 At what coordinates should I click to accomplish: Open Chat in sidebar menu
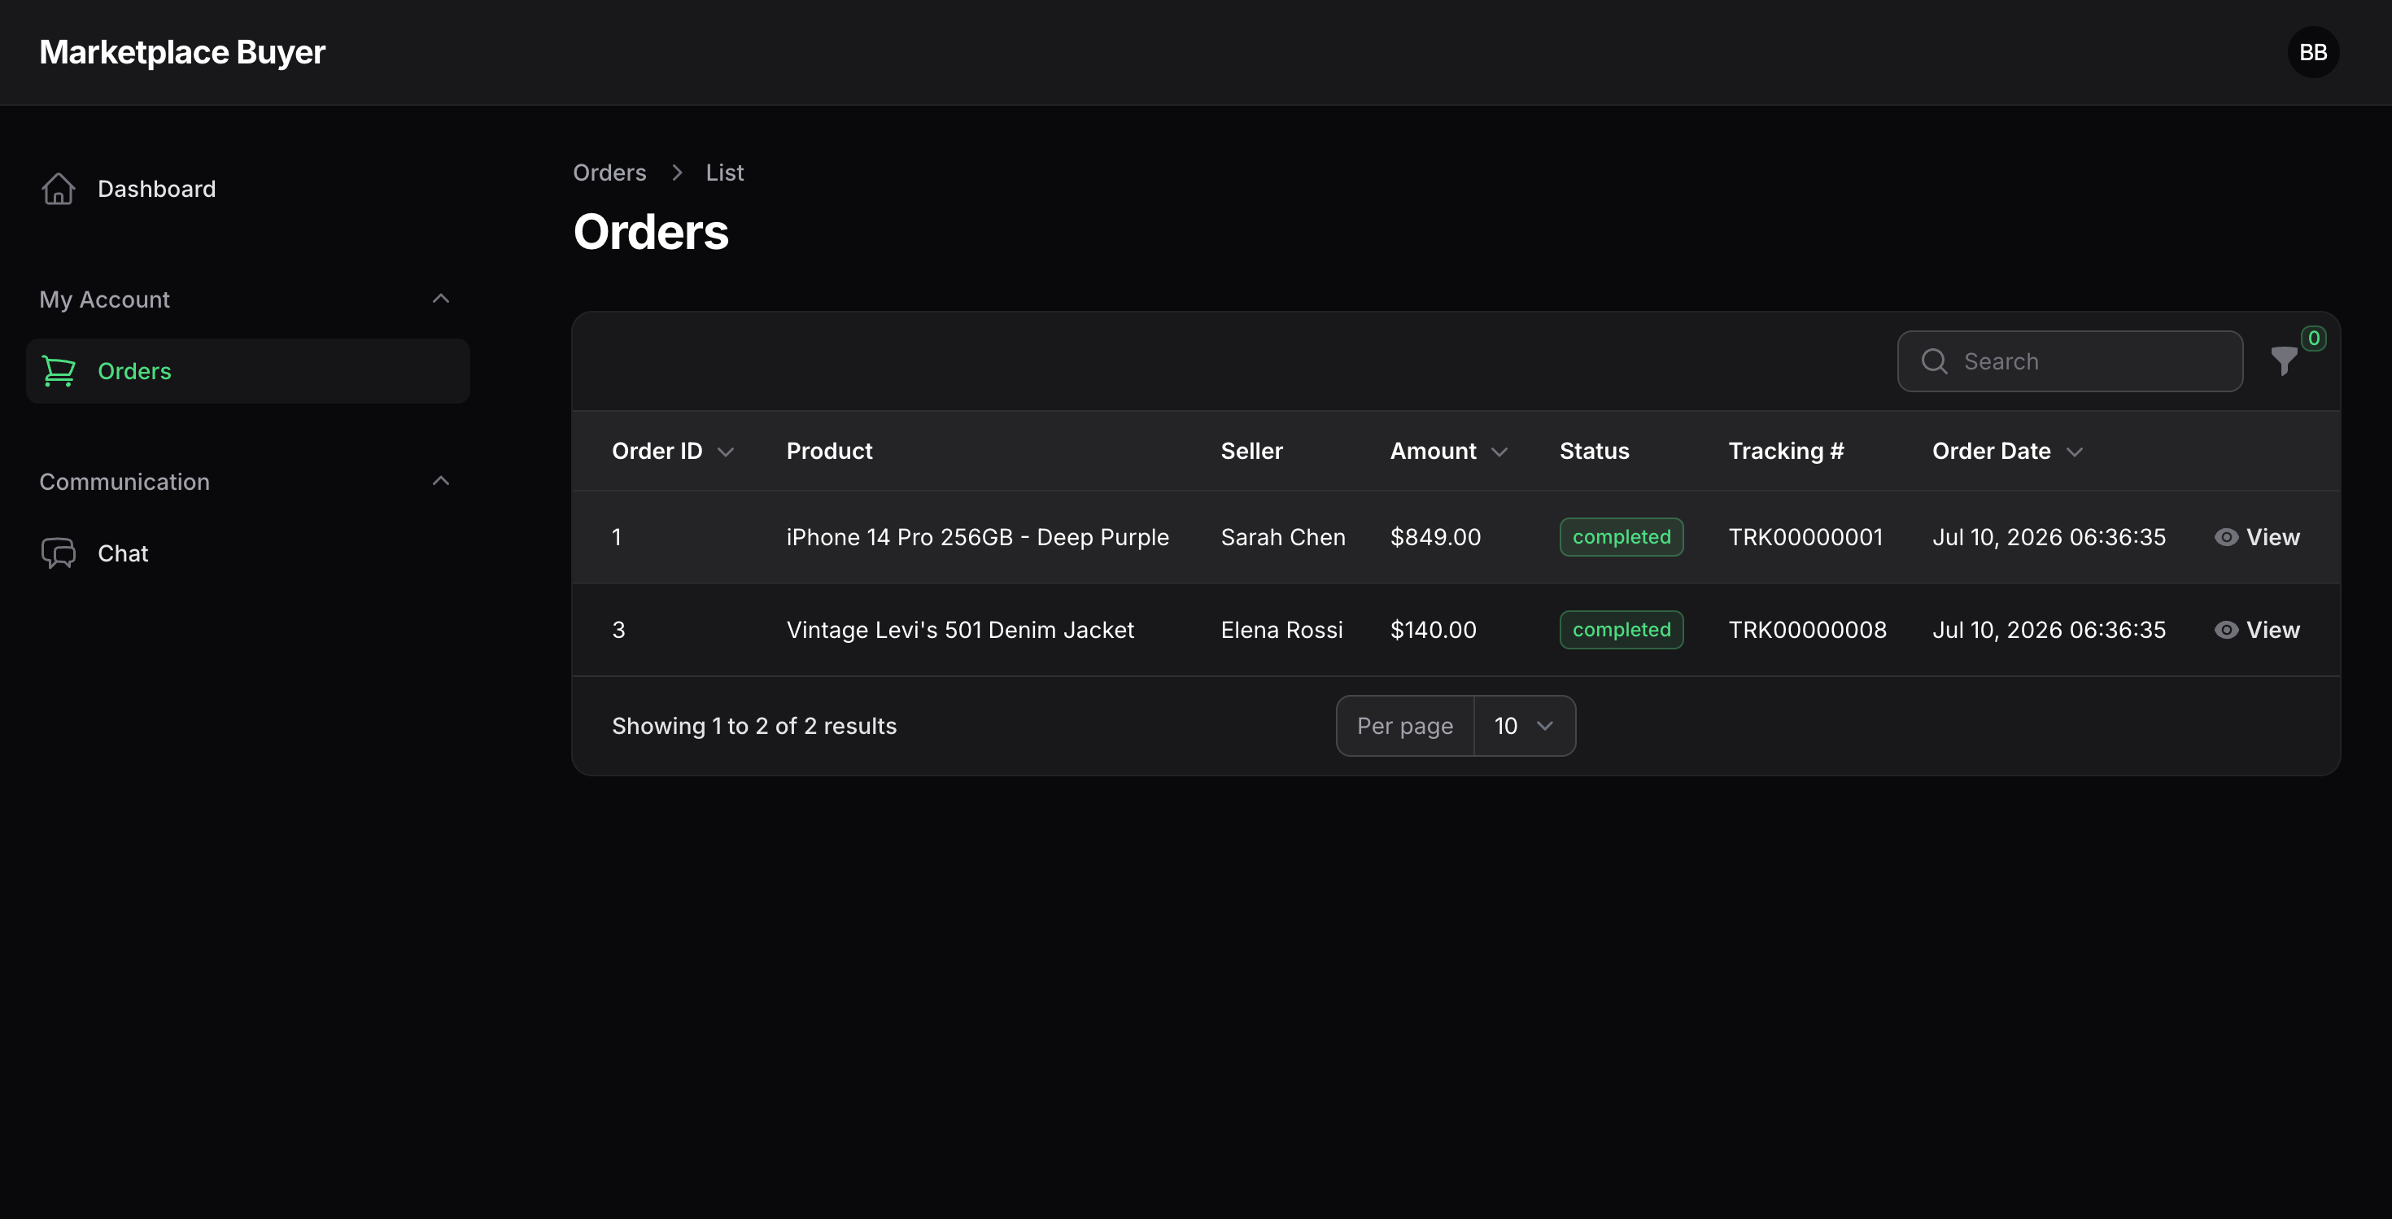tap(248, 553)
